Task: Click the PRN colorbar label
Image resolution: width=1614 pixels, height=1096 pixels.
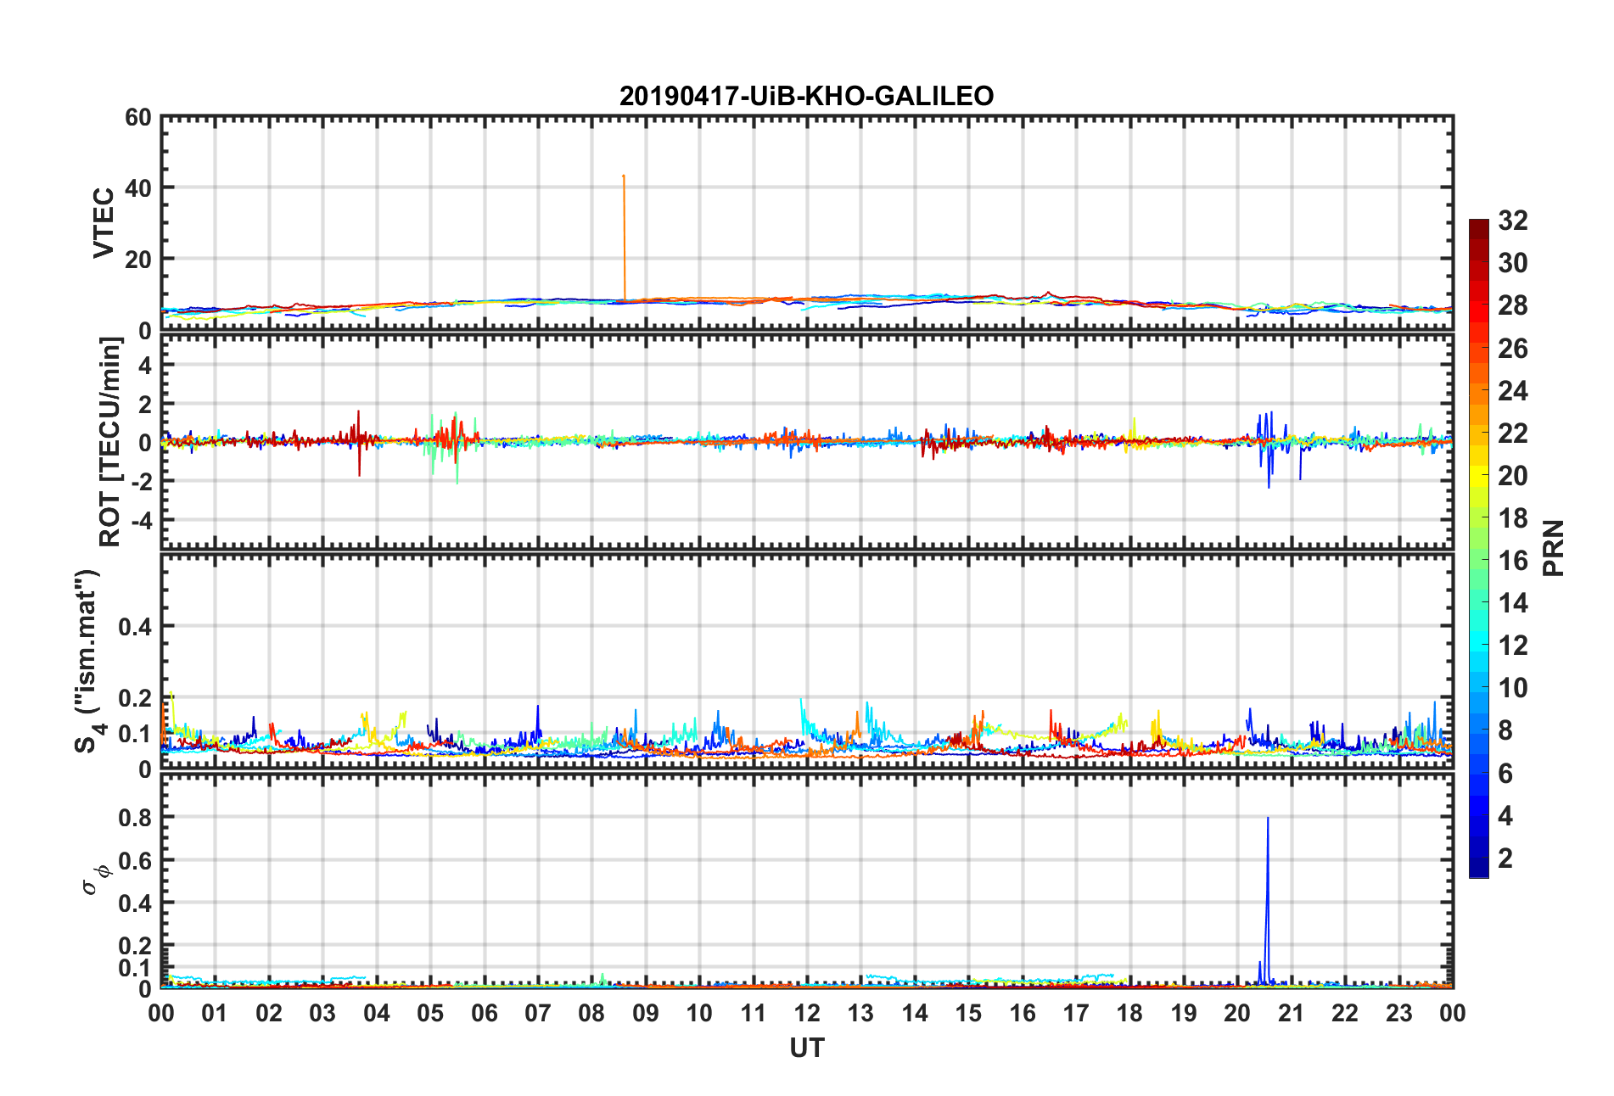Action: [1553, 548]
